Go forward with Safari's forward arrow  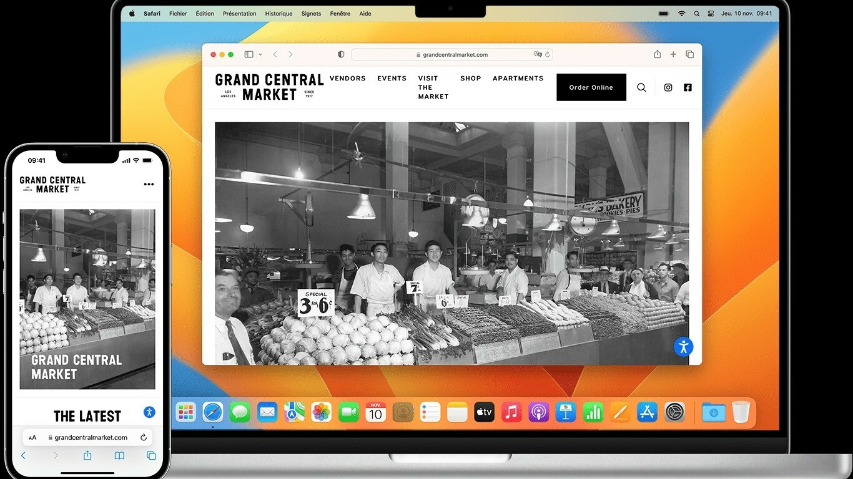[x=290, y=54]
